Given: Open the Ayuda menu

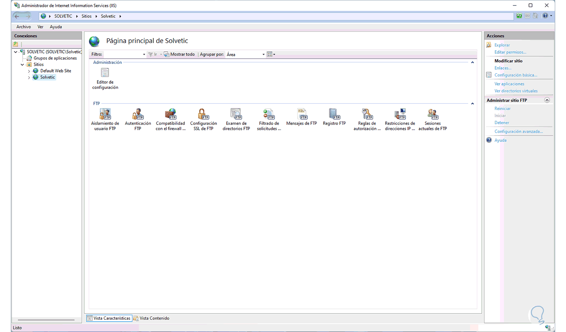Looking at the screenshot, I should pos(56,27).
